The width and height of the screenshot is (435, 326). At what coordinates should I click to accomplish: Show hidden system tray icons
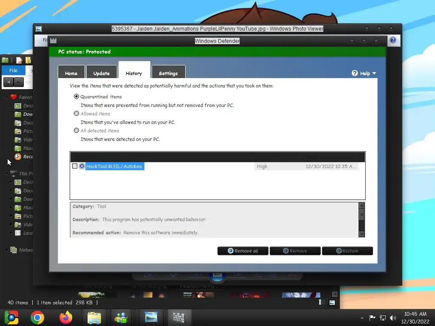(x=362, y=318)
